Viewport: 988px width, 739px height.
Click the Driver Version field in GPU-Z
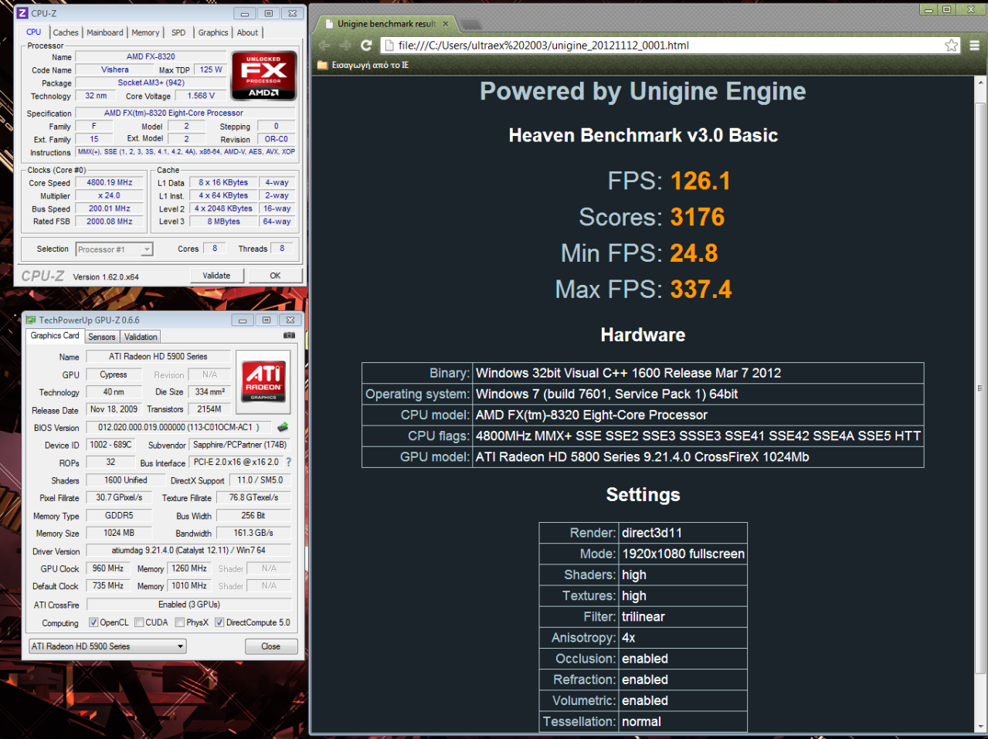188,551
